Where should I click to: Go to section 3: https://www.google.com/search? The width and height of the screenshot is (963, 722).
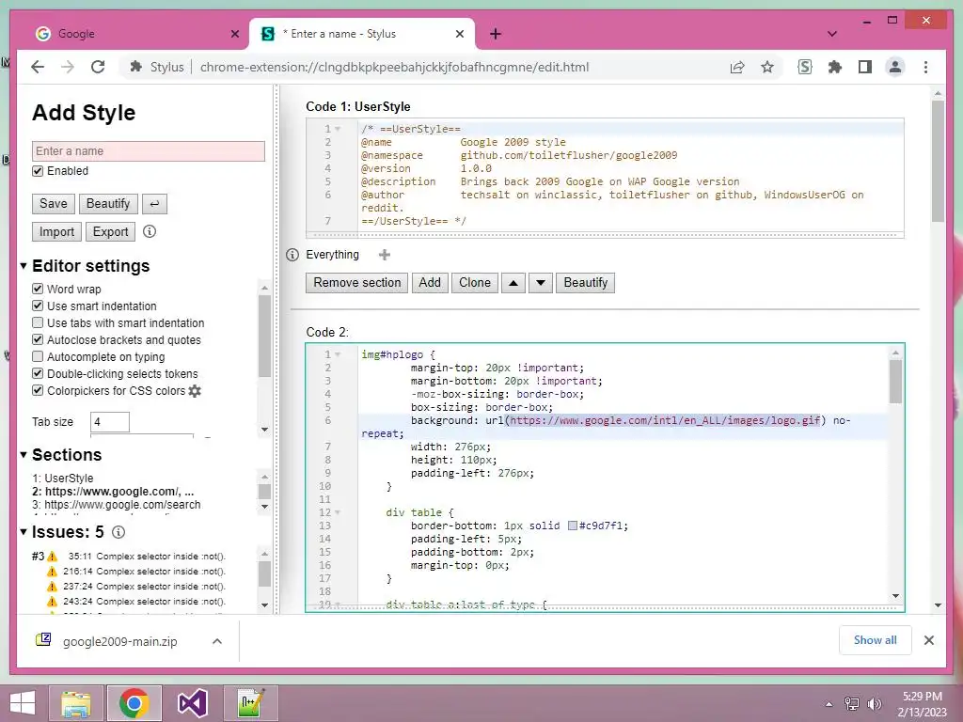(x=116, y=505)
